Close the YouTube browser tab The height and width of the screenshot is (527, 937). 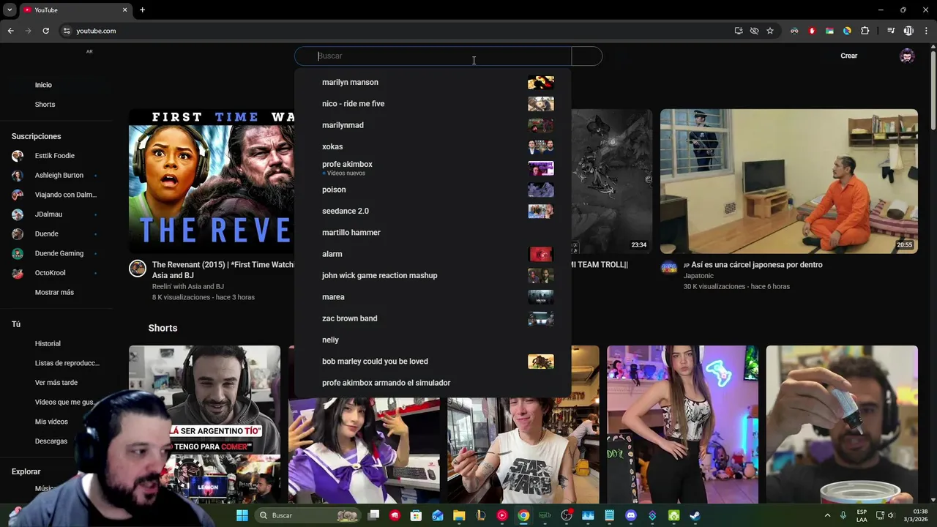tap(124, 10)
